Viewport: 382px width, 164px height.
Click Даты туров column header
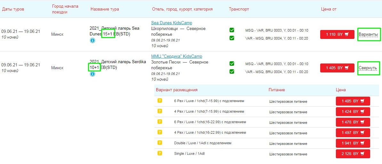click(x=13, y=9)
